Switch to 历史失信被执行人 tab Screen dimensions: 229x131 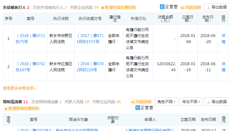[49, 7]
